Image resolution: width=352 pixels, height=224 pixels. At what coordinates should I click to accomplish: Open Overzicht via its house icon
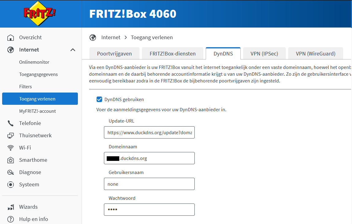coord(10,37)
